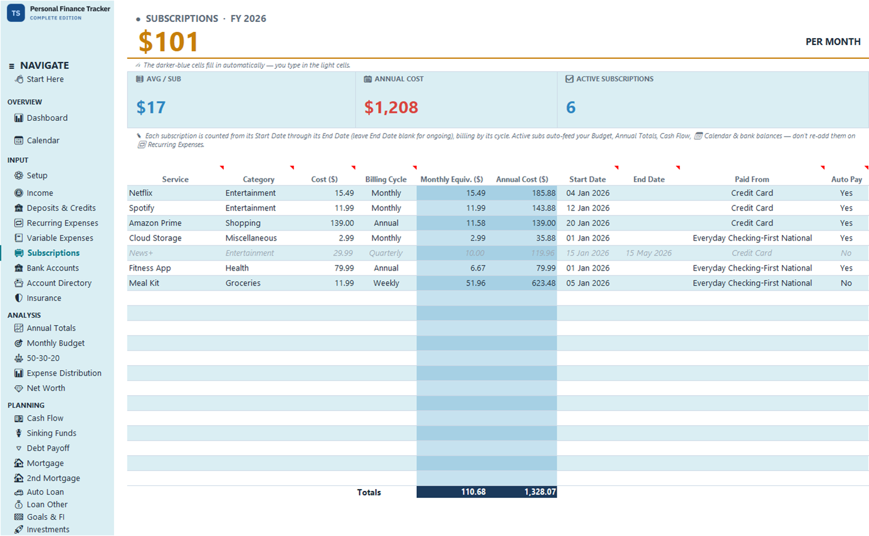869x536 pixels.
Task: Click the ACTIVE SUBSCRIPTIONS checkmark icon
Action: 569,80
